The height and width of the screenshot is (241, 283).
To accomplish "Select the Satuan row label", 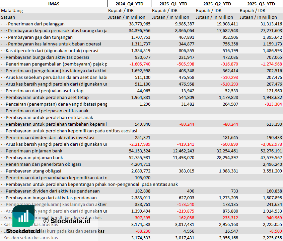I will point(8,17).
